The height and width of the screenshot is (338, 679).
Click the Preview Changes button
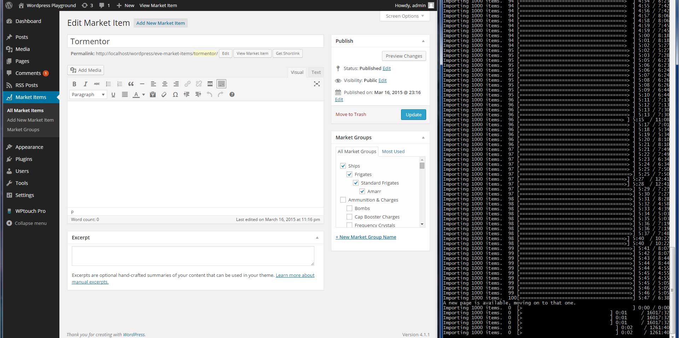pyautogui.click(x=404, y=56)
